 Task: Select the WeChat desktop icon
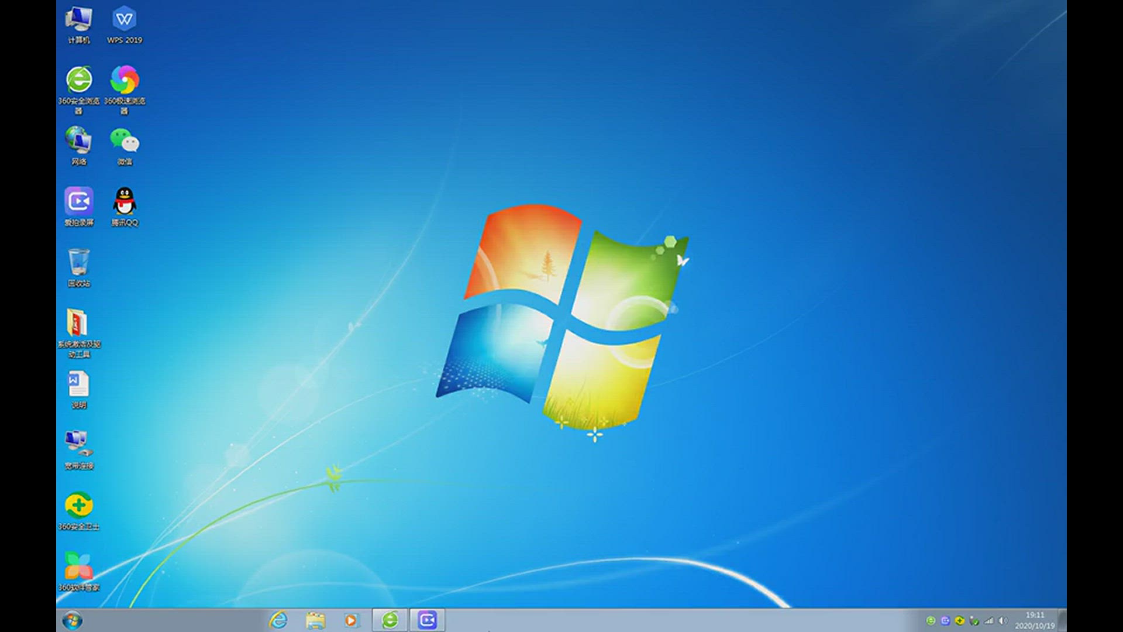(125, 142)
